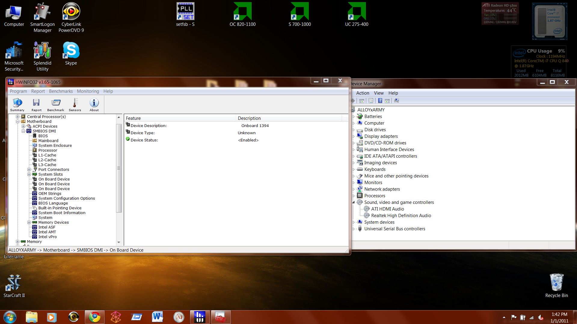Image resolution: width=577 pixels, height=324 pixels.
Task: Click the Onboard 1394 description value
Action: coord(255,126)
